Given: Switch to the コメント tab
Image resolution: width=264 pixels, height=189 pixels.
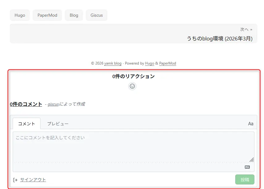Looking at the screenshot, I should point(27,124).
